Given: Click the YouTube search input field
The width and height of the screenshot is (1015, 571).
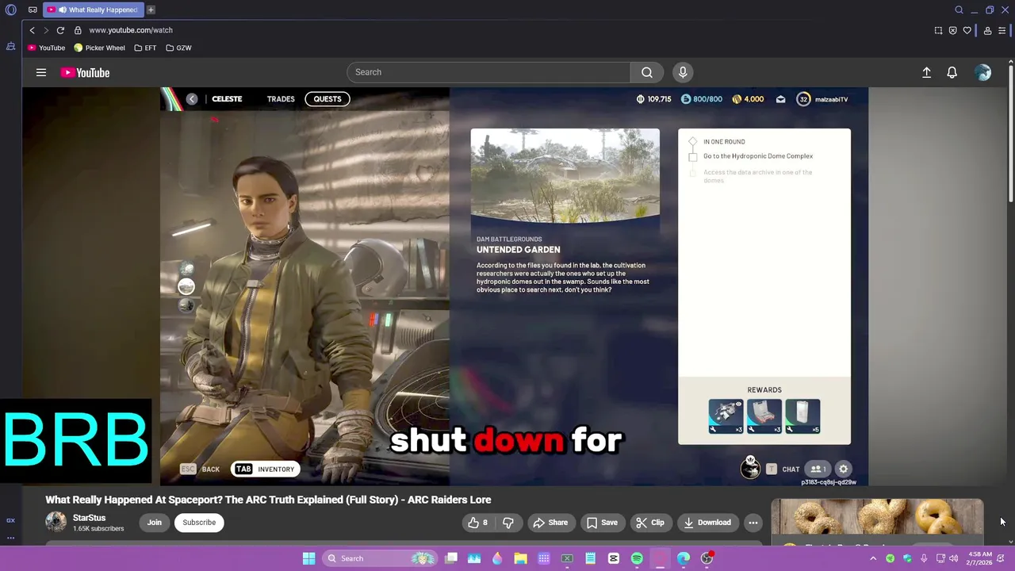Looking at the screenshot, I should pyautogui.click(x=488, y=72).
